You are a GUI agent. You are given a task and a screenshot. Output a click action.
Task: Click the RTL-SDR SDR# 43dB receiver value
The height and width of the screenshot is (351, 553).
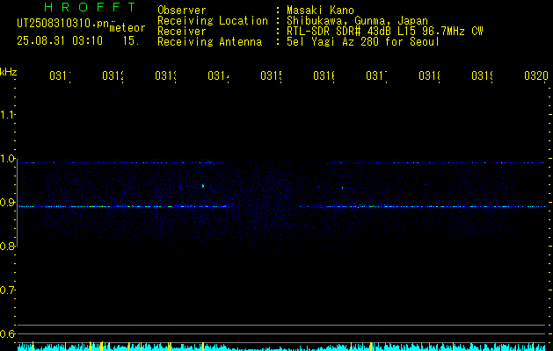click(x=385, y=32)
